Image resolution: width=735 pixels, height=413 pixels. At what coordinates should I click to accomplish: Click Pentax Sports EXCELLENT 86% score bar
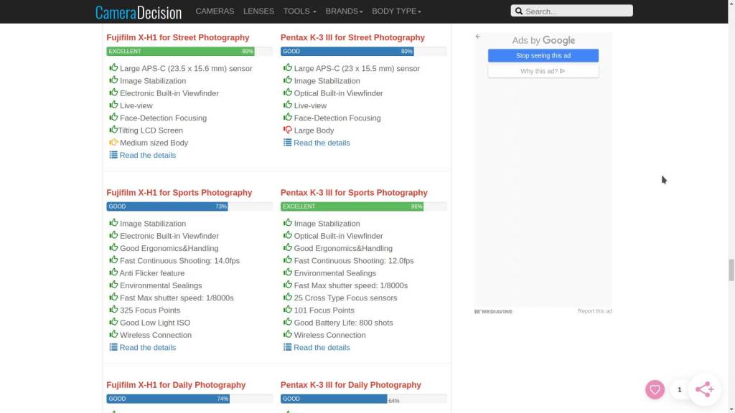352,206
